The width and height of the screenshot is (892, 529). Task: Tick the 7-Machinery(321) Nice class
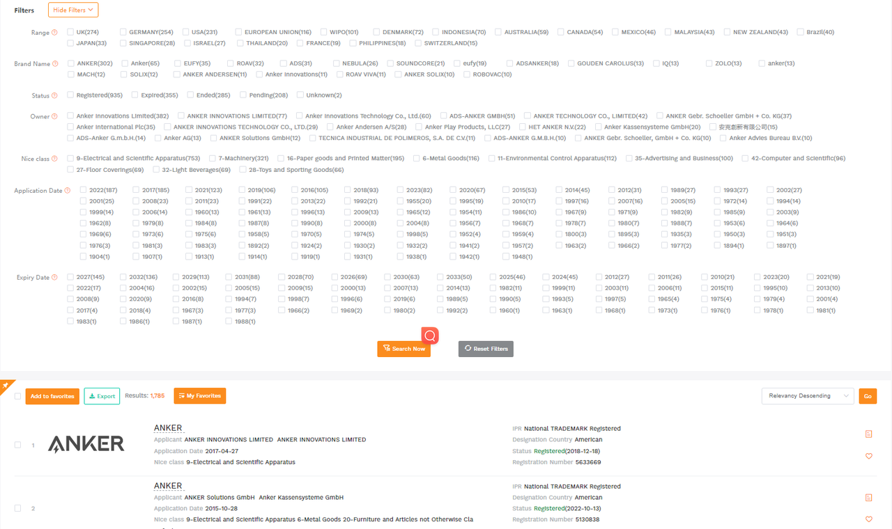213,158
